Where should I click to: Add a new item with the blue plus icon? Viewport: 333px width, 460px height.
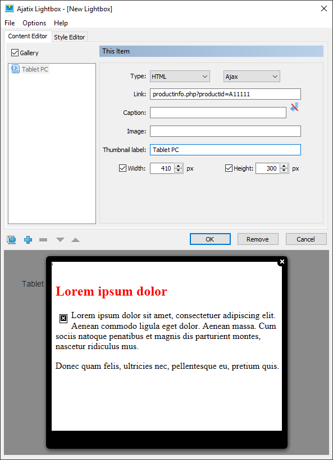click(x=28, y=240)
